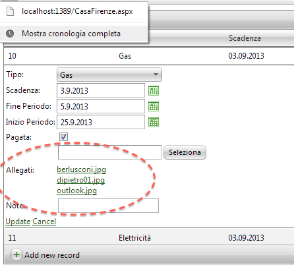
Task: Open dipietro01.jpg attachment link
Action: [x=80, y=180]
